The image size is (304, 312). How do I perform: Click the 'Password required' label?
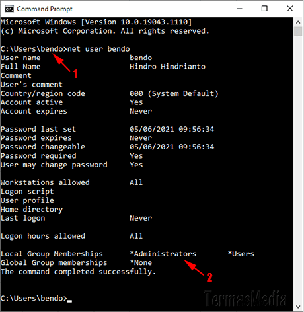pos(38,156)
